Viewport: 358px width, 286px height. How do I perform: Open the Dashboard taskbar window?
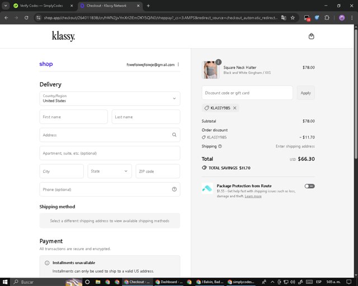click(169, 282)
